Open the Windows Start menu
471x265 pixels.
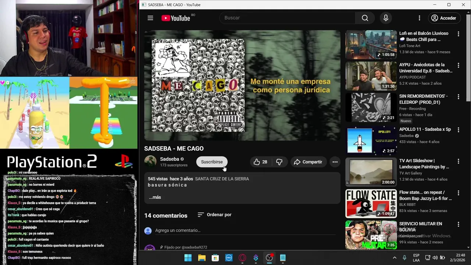tap(188, 258)
